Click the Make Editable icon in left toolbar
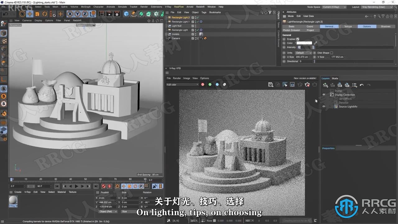 (x=4, y=24)
